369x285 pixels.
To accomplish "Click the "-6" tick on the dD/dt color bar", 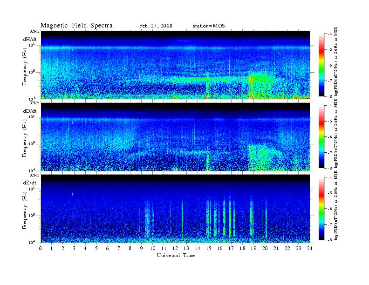I will pyautogui.click(x=330, y=137).
